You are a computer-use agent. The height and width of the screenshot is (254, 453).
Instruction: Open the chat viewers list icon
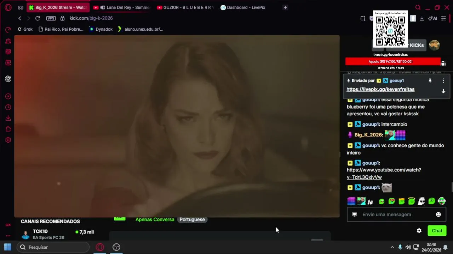click(x=443, y=63)
